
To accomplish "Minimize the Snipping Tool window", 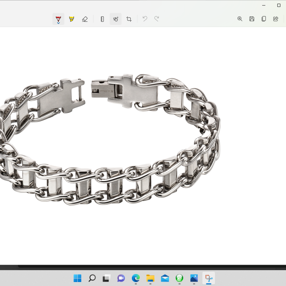I will [x=264, y=5].
